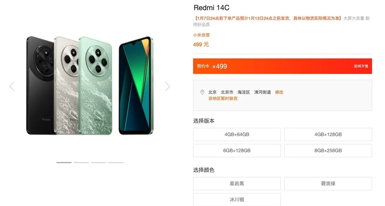Click the black Redmi 14C phone image
This screenshot has width=385, height=206.
40,85
